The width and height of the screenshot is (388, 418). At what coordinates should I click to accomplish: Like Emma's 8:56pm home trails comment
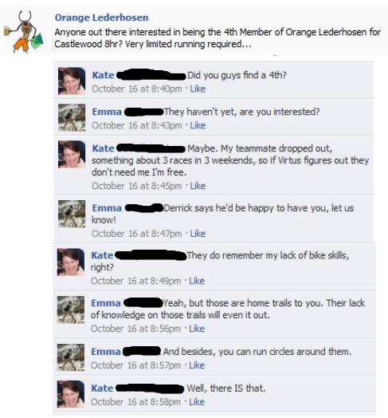coord(197,329)
